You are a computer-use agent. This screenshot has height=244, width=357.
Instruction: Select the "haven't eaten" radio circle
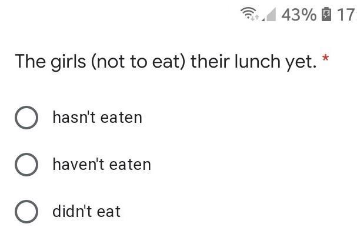(x=26, y=165)
